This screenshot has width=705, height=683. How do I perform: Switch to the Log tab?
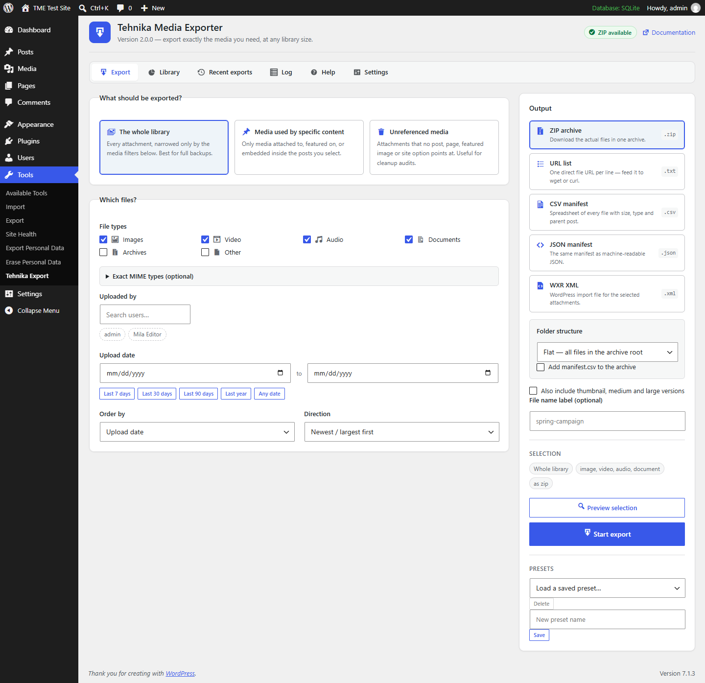(x=281, y=72)
